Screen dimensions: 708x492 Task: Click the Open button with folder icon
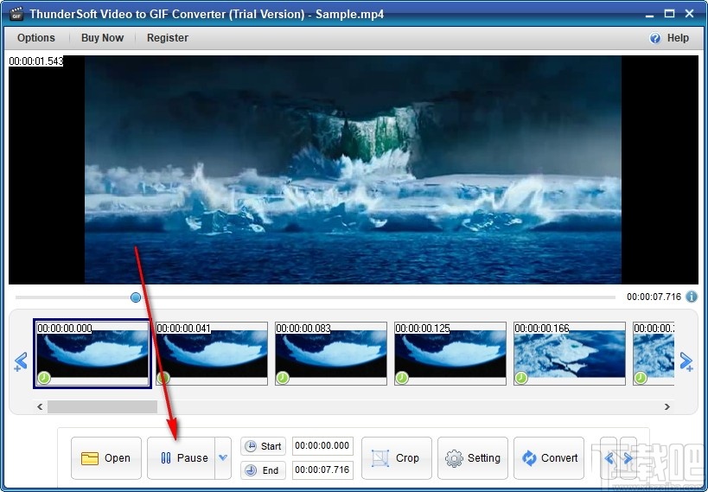(106, 458)
